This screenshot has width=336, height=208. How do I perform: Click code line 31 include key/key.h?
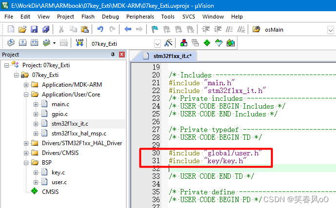coord(207,161)
